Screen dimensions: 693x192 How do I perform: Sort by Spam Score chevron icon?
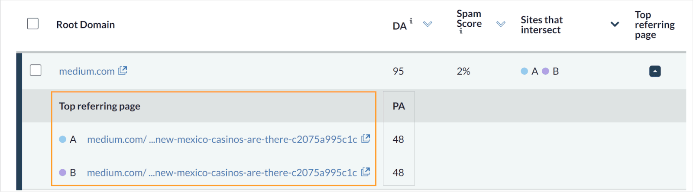pyautogui.click(x=501, y=24)
